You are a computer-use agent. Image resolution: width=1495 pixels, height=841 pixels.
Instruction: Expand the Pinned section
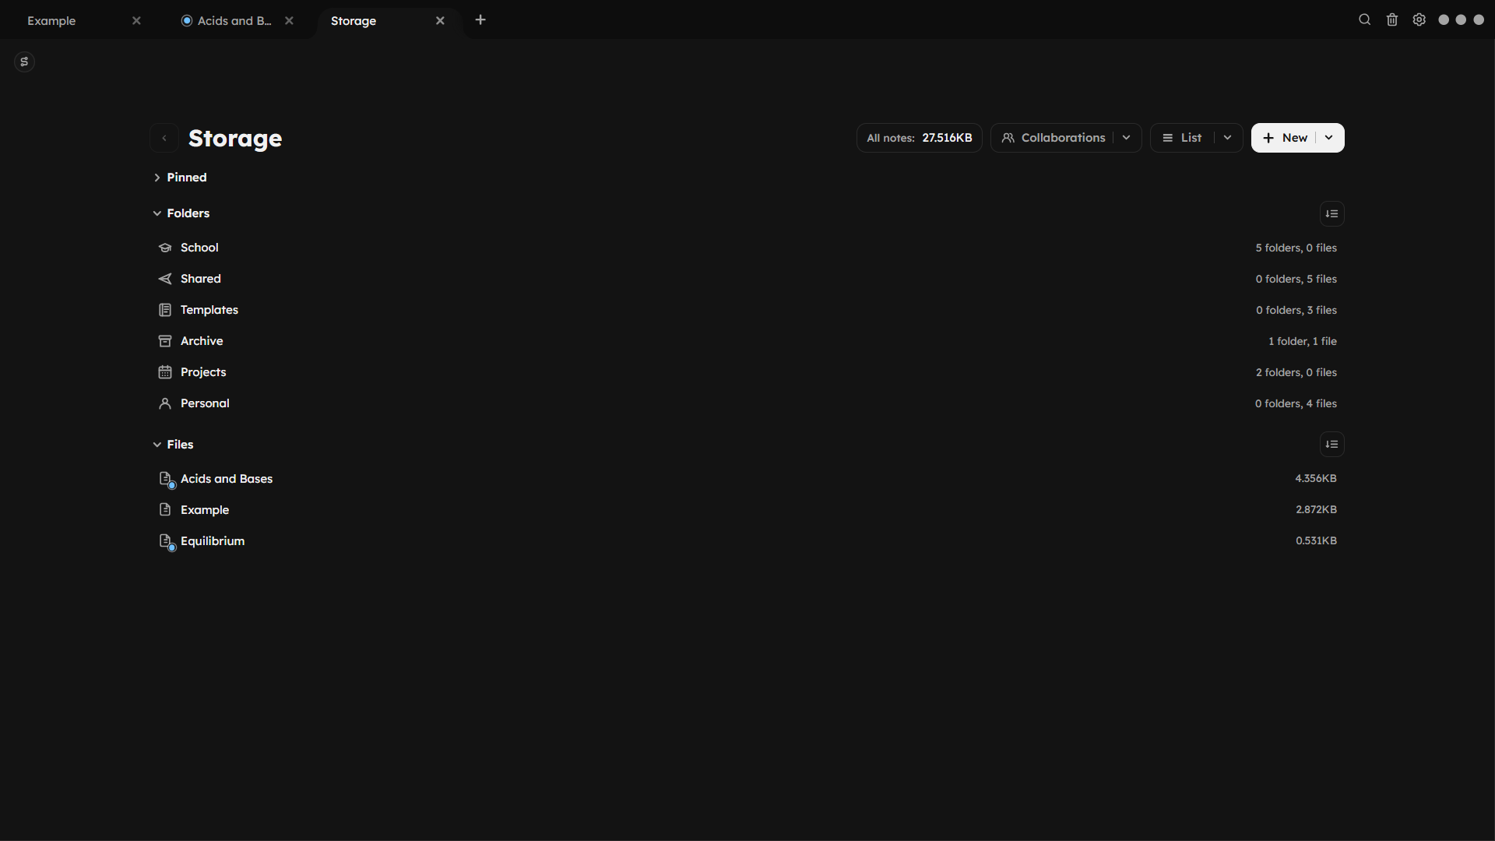[x=157, y=178]
